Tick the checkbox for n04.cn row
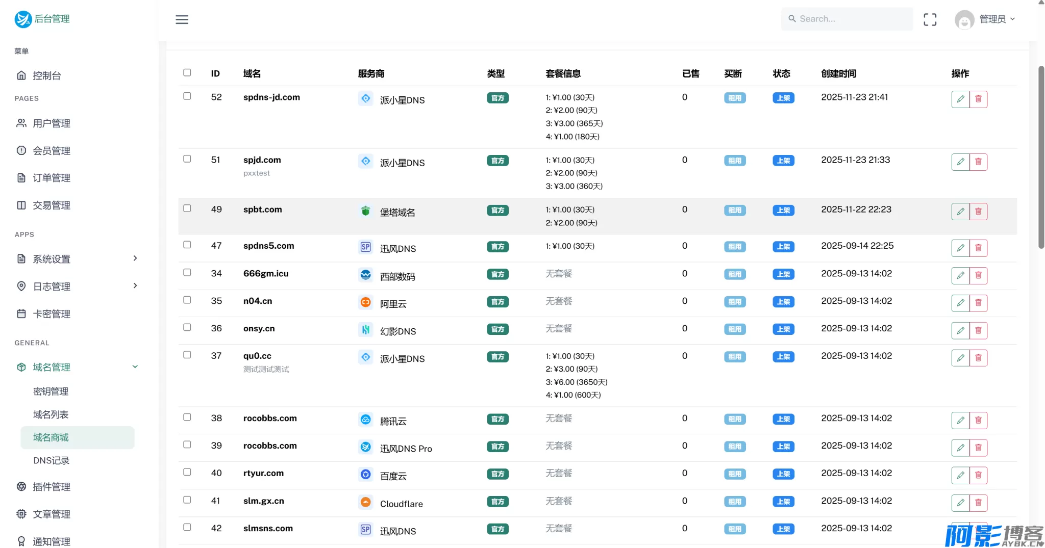The width and height of the screenshot is (1045, 548). click(x=187, y=300)
